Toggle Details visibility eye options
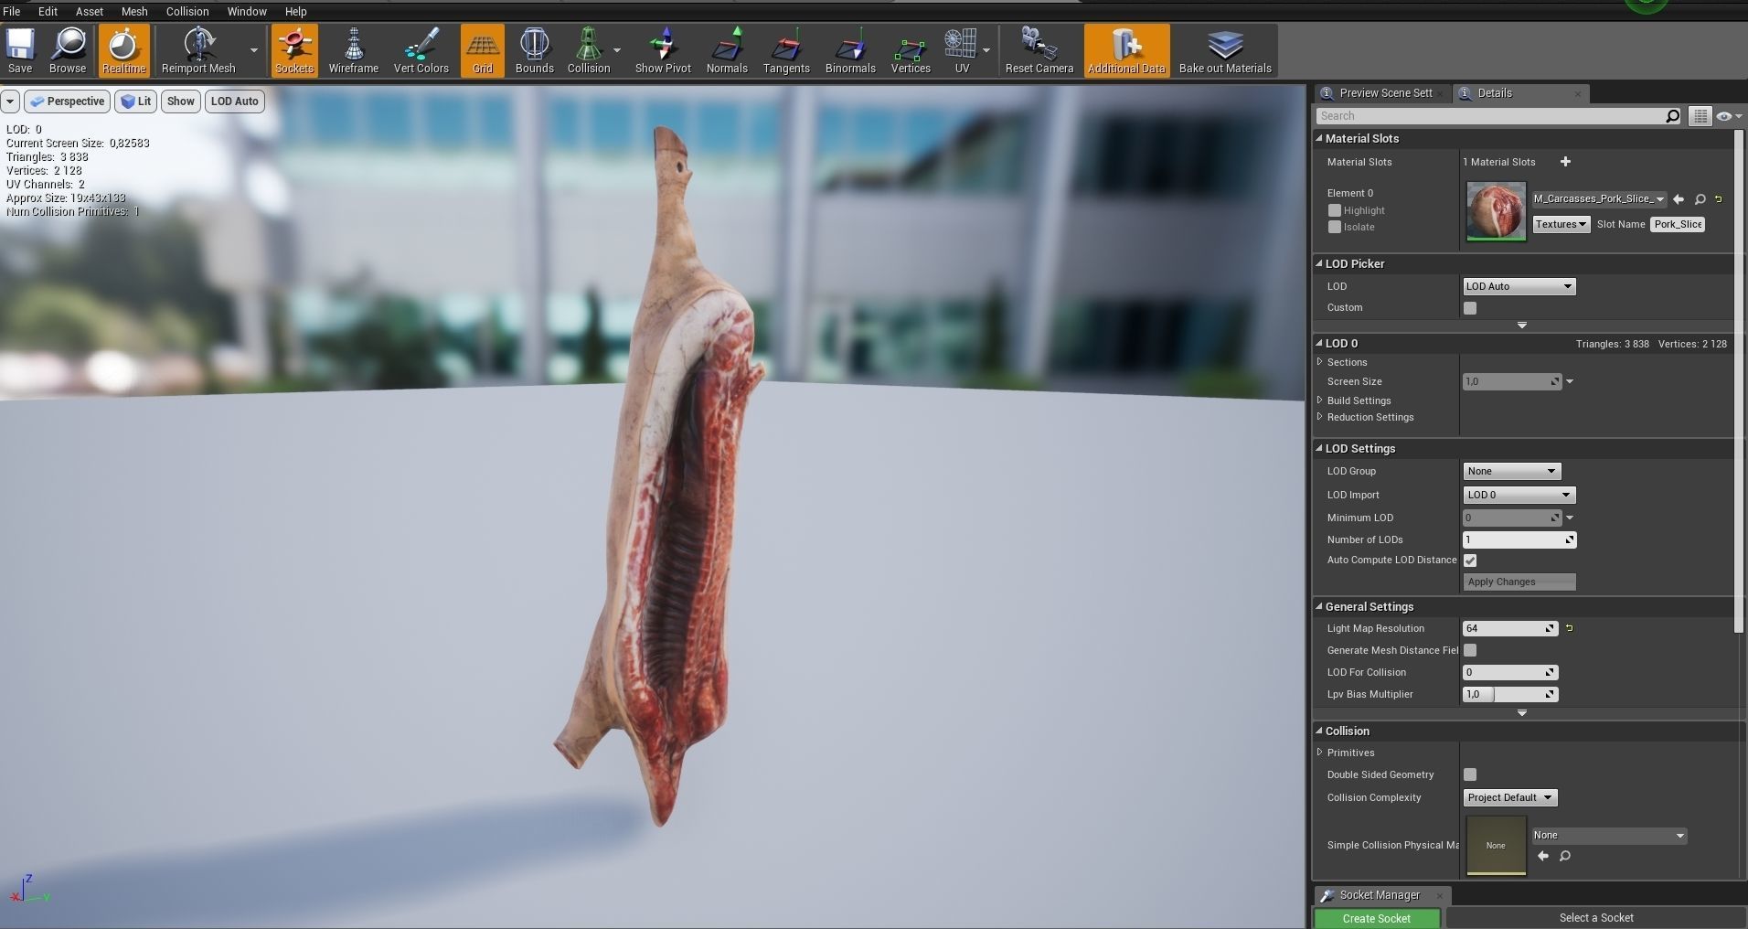 tap(1729, 116)
